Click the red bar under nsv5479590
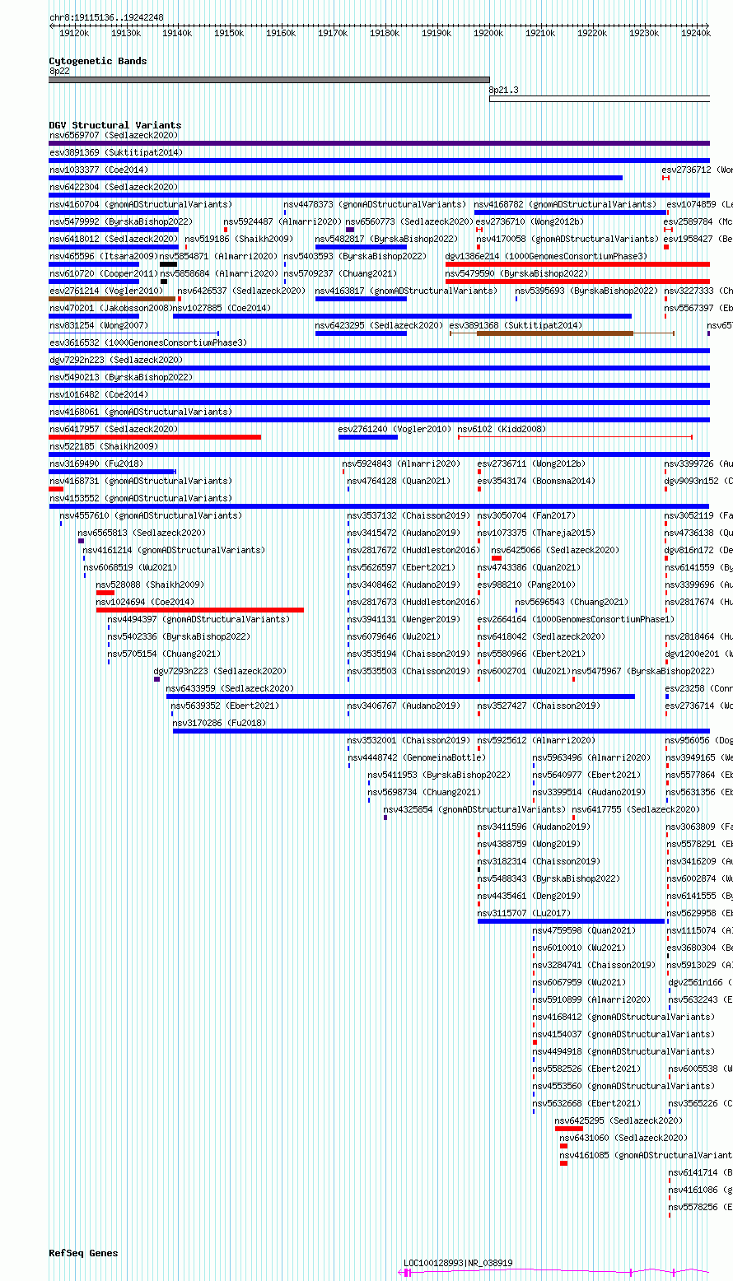This screenshot has width=733, height=1281. click(x=577, y=282)
